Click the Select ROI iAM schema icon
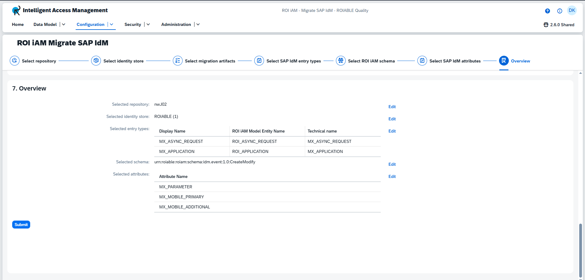This screenshot has width=585, height=280. (341, 61)
